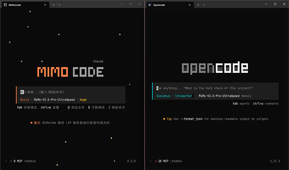Image resolution: width=289 pixels, height=170 pixels.
Task: Click the '10 MCP' status in OpenCode
Action: (163, 161)
